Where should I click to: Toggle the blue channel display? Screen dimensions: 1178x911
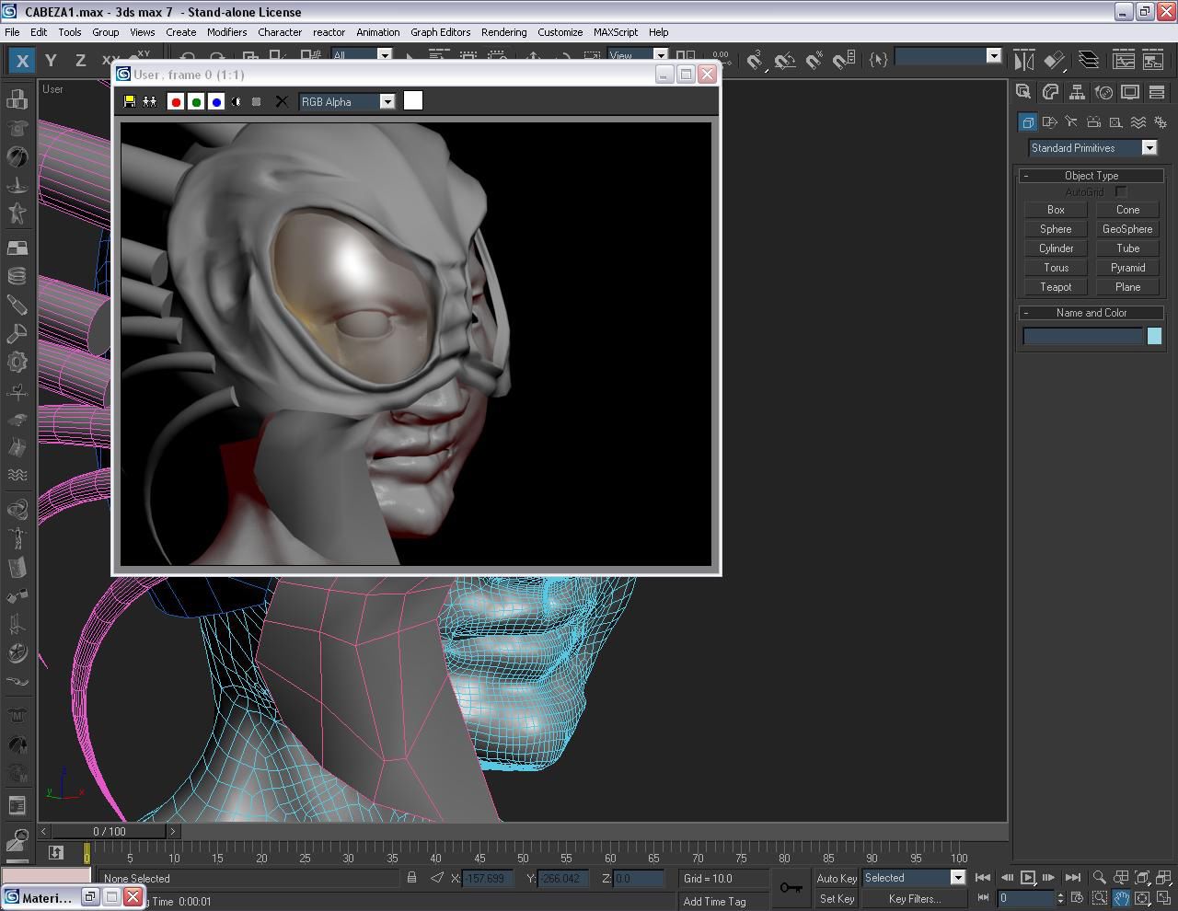coord(216,102)
